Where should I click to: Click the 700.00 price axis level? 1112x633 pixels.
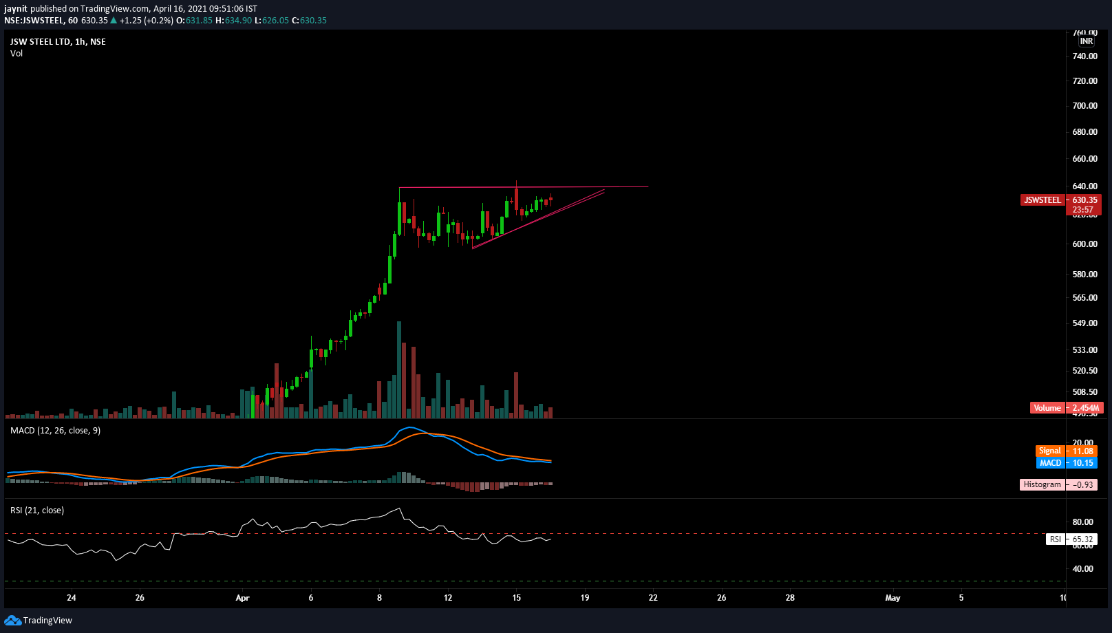[x=1085, y=106]
